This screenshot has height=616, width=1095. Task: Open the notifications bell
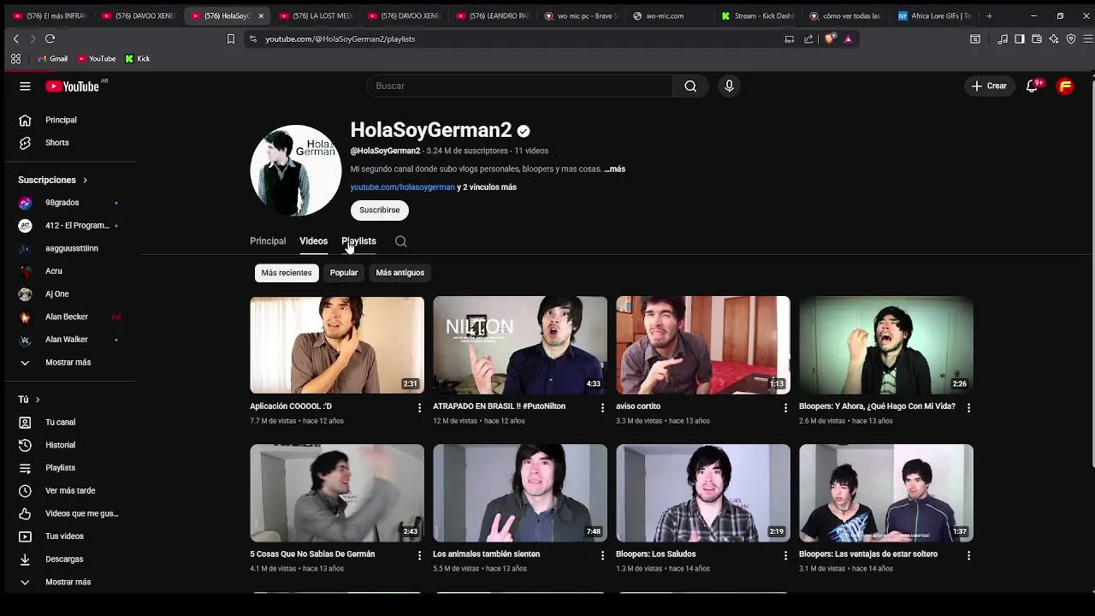(1033, 86)
